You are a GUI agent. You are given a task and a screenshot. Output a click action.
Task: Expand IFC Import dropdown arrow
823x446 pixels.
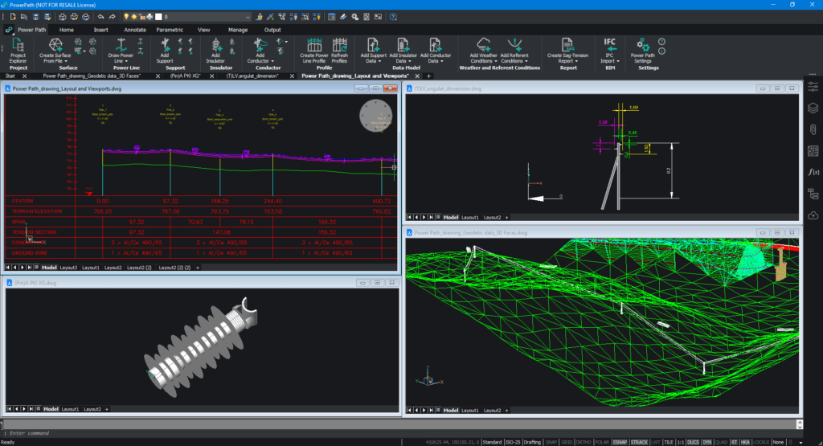tap(618, 61)
